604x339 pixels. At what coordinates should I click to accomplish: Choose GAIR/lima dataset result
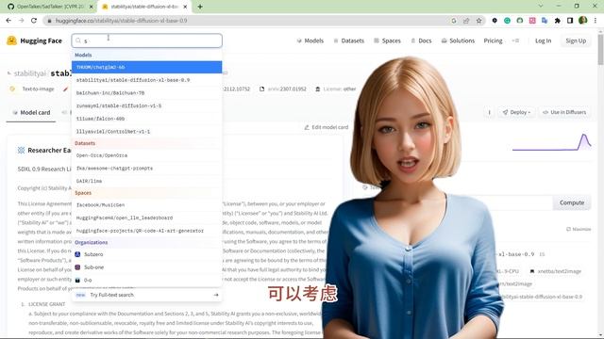pos(147,181)
